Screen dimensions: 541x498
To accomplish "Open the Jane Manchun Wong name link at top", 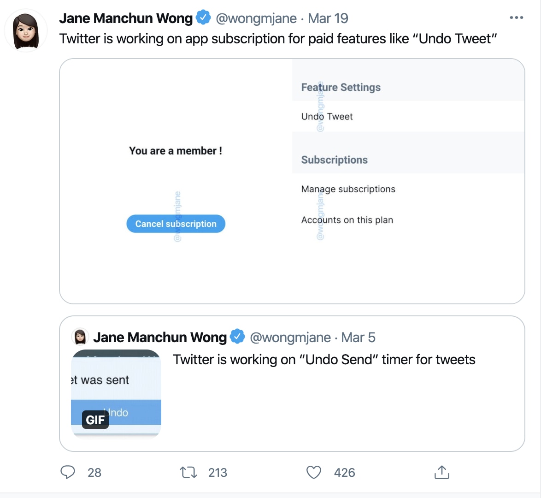I will (126, 18).
